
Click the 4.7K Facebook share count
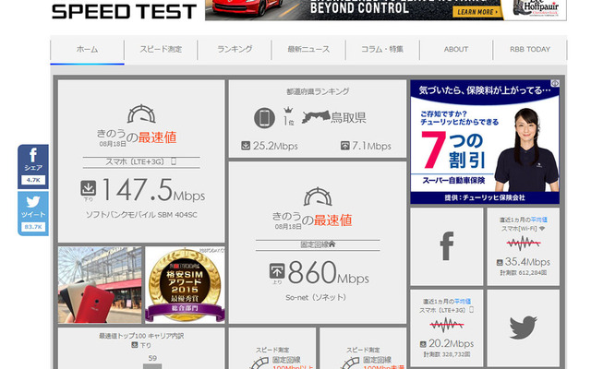point(33,180)
